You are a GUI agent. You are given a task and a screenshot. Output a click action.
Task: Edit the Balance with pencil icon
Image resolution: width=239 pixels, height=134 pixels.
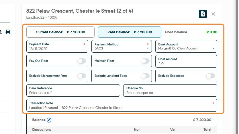tap(49, 120)
